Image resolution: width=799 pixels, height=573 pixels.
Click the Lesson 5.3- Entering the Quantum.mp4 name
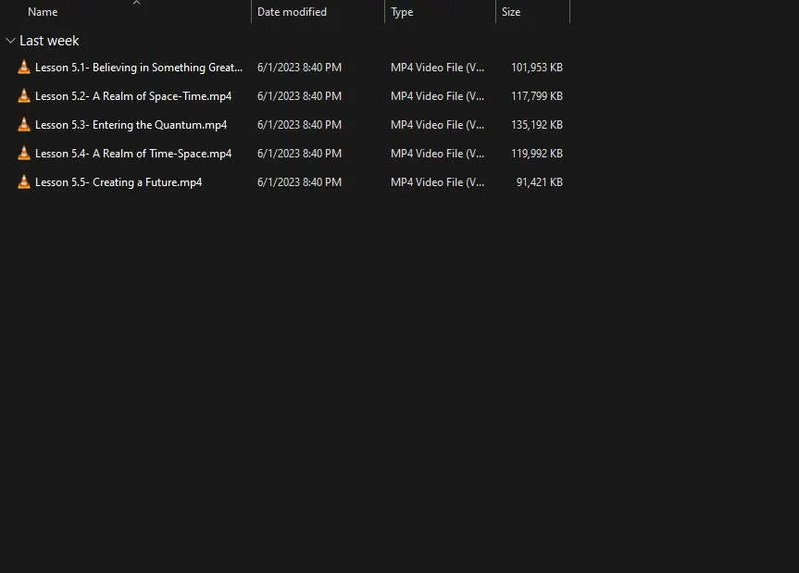point(131,125)
